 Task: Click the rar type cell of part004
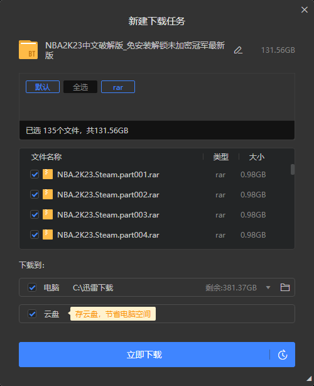(220, 235)
